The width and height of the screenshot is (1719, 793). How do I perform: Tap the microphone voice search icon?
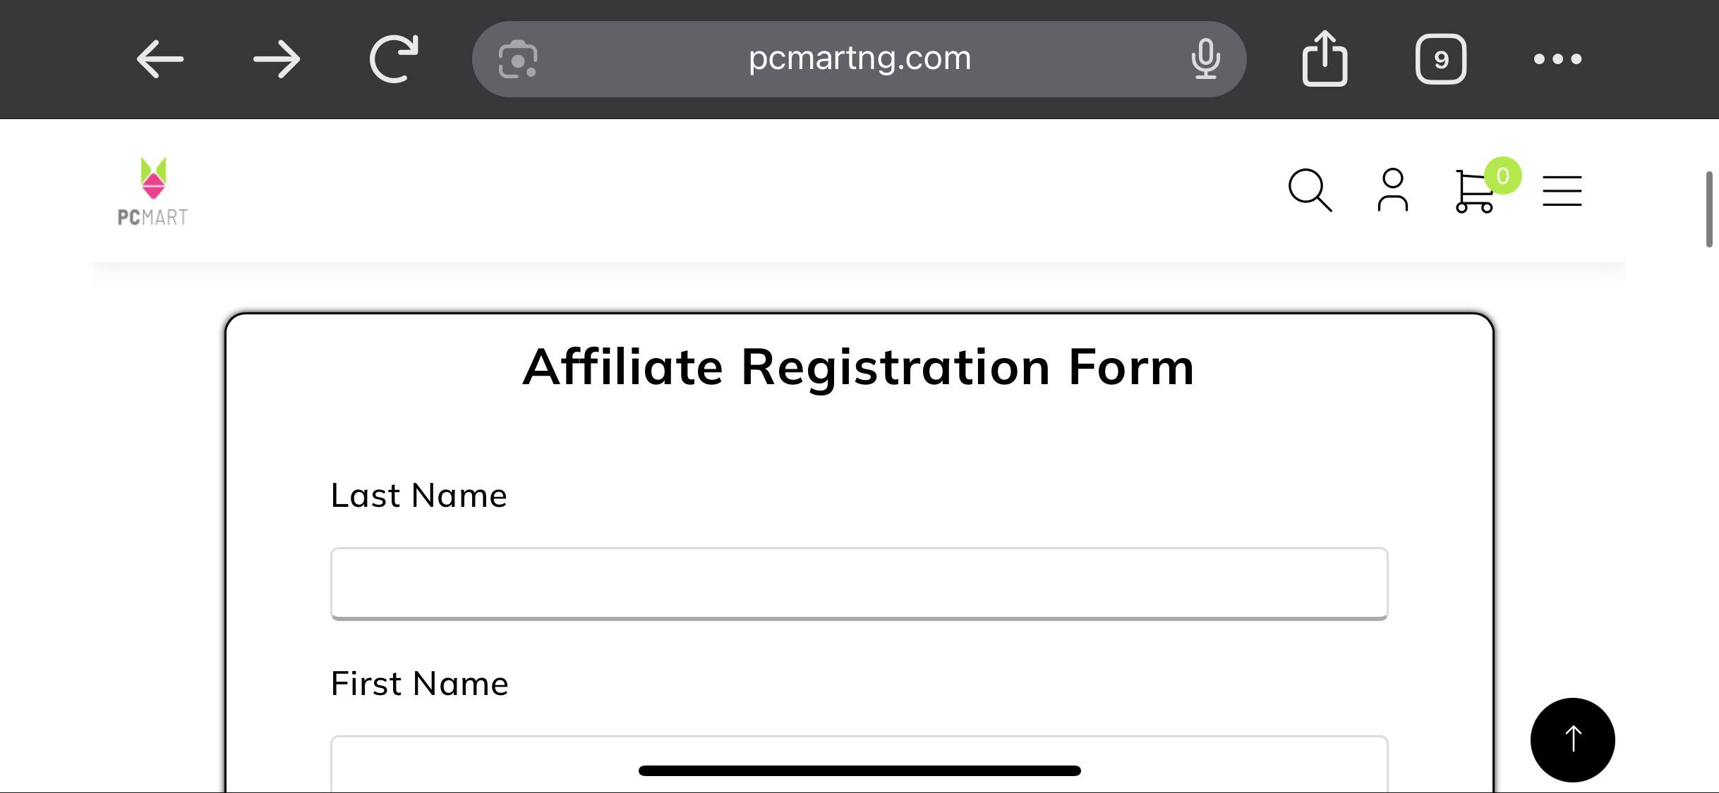1205,59
